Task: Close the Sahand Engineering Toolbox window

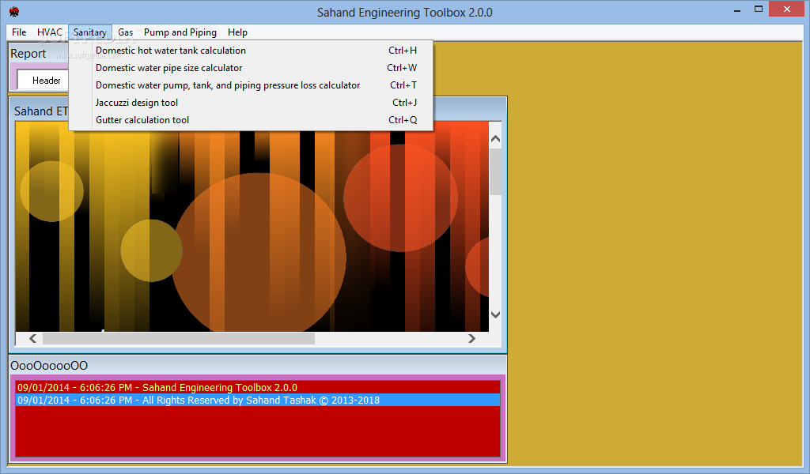Action: (x=787, y=9)
